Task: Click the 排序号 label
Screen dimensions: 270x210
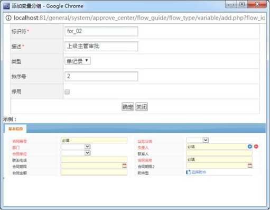Action: coord(19,77)
